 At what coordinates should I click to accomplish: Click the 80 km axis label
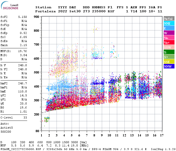[x=37, y=131]
